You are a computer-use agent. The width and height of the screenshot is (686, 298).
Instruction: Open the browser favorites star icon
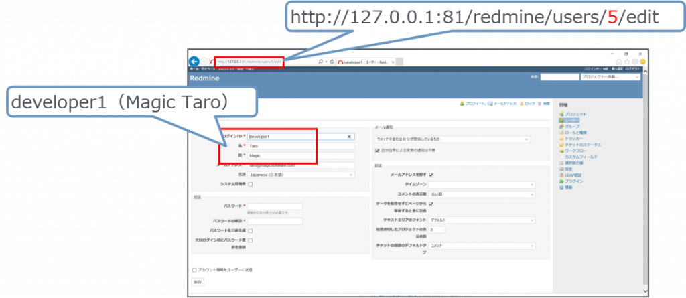(627, 62)
